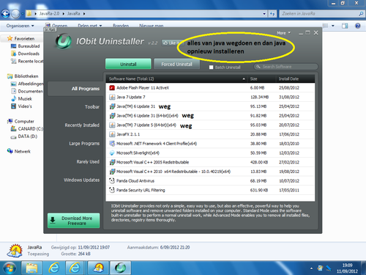This screenshot has width=366, height=275.
Task: Click JavaFX 2.1.1 program icon
Action: pyautogui.click(x=112, y=134)
